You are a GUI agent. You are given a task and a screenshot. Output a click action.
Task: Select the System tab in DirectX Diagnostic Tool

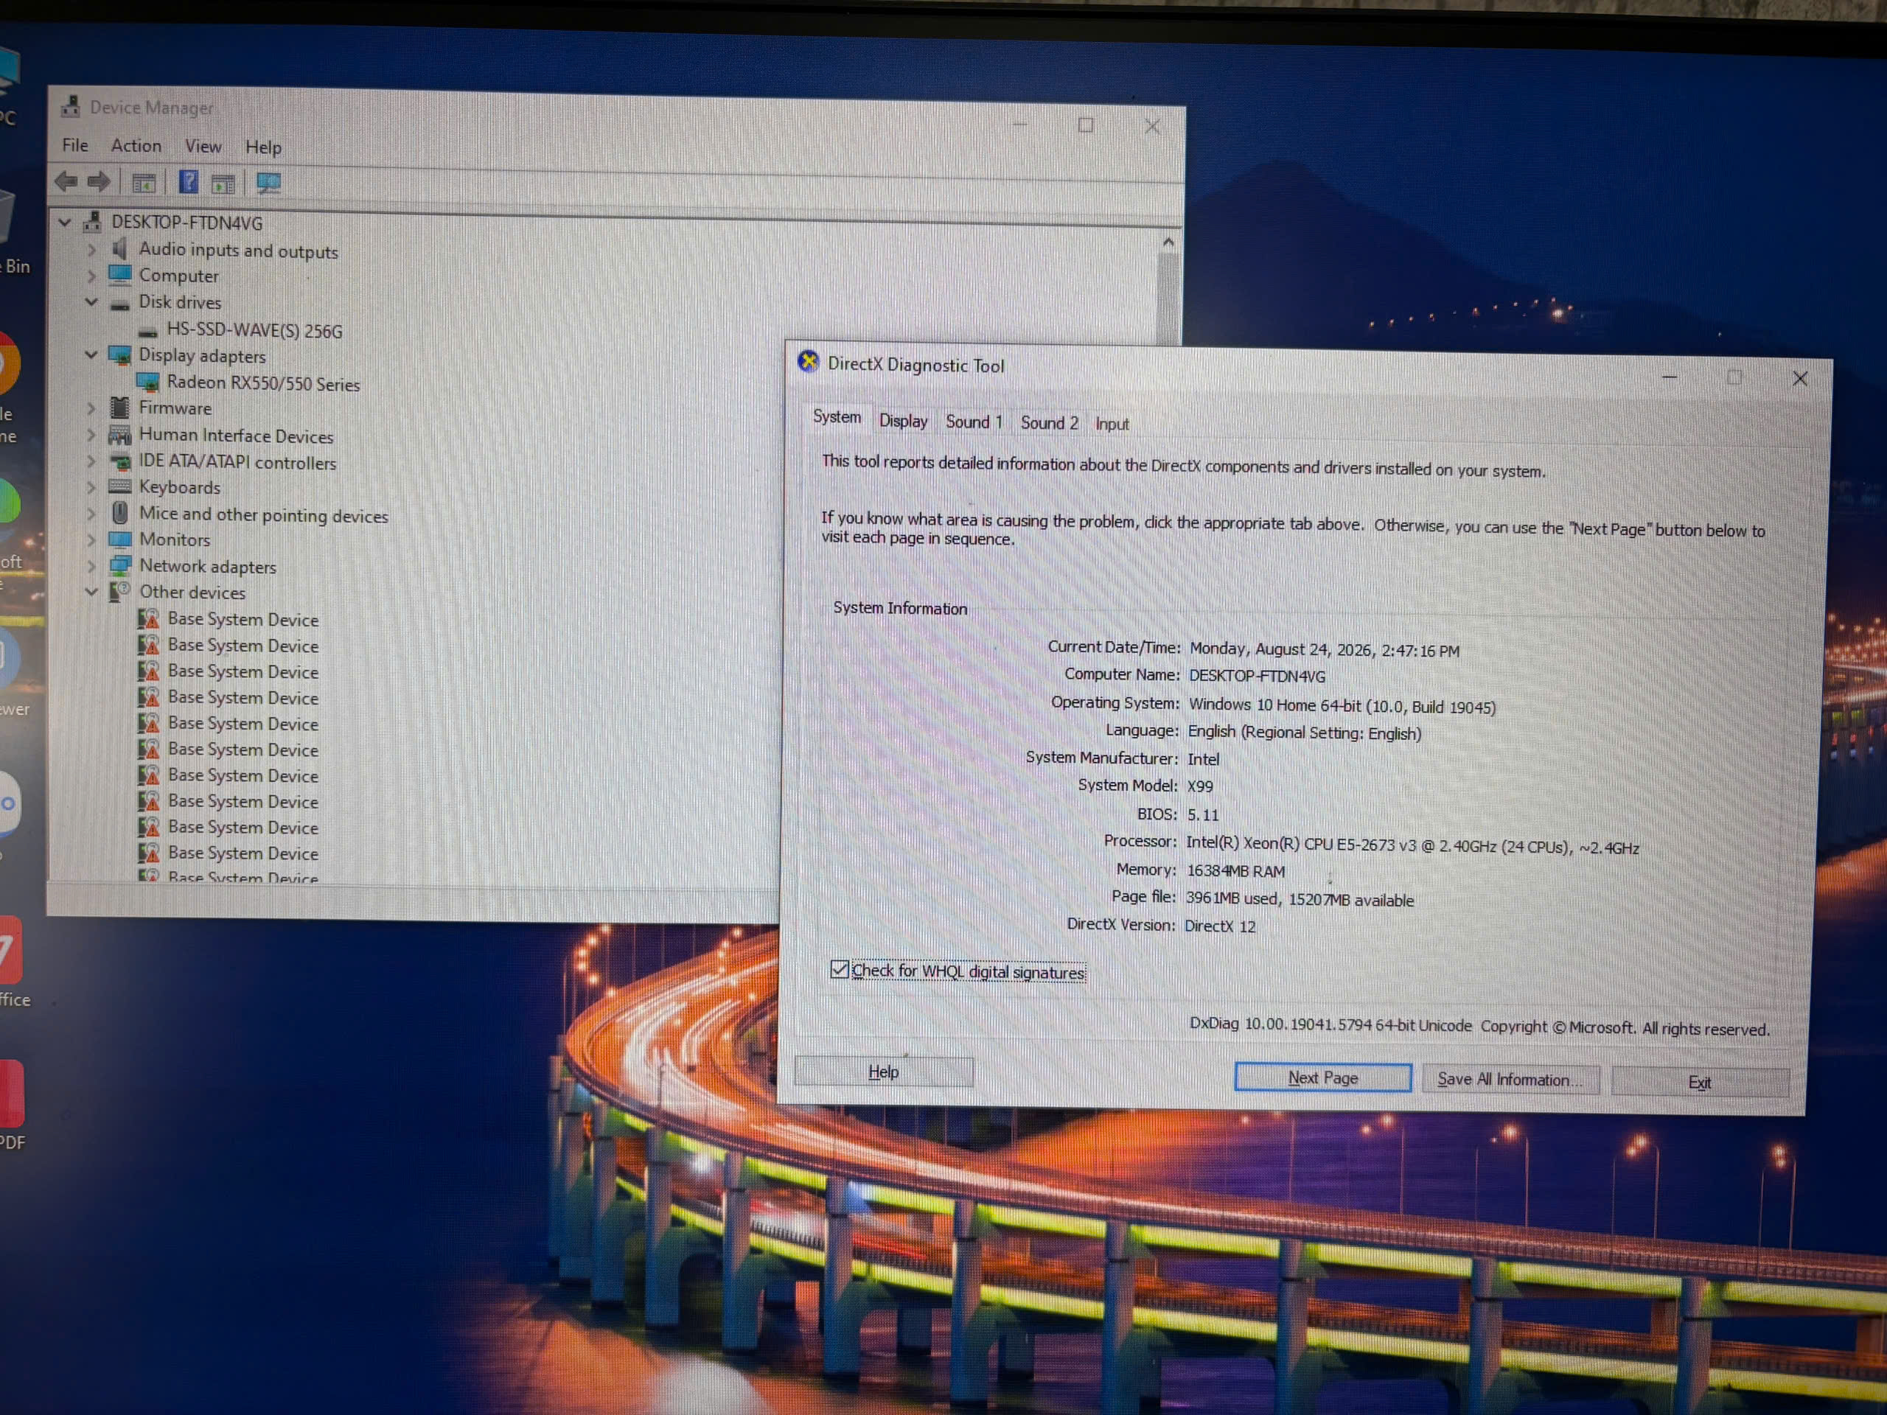point(837,417)
